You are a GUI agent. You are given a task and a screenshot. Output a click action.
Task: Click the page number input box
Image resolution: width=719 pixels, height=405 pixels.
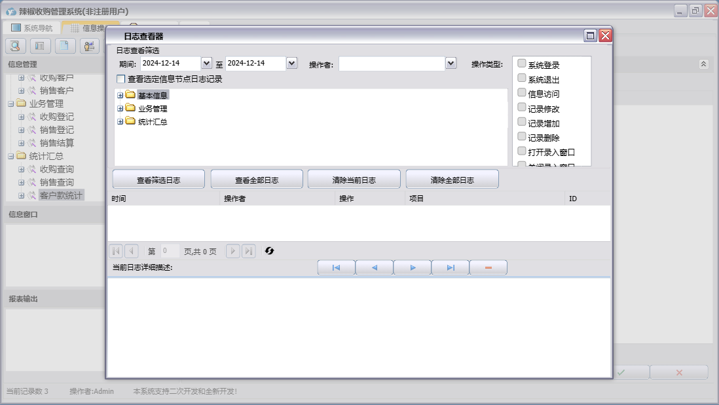pos(170,251)
